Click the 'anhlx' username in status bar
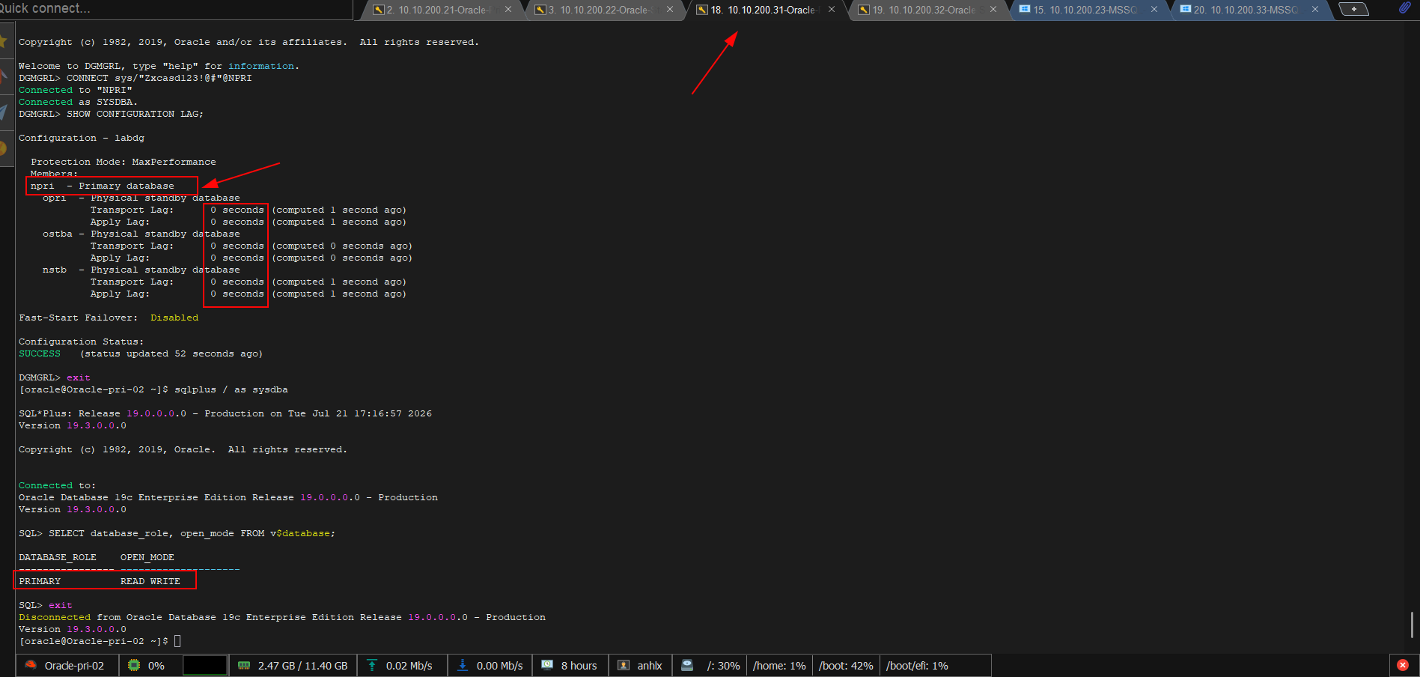 coord(650,666)
